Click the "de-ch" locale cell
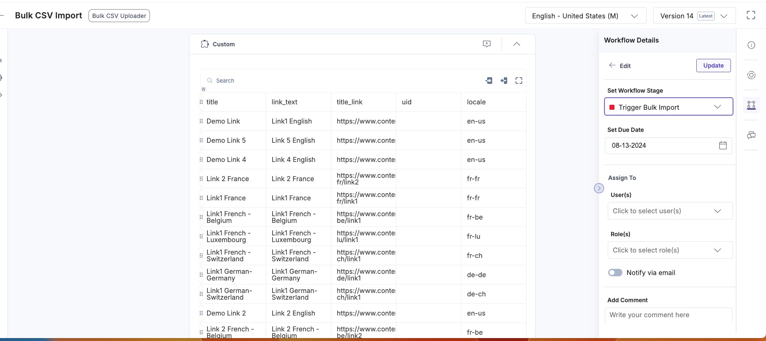 pyautogui.click(x=494, y=294)
